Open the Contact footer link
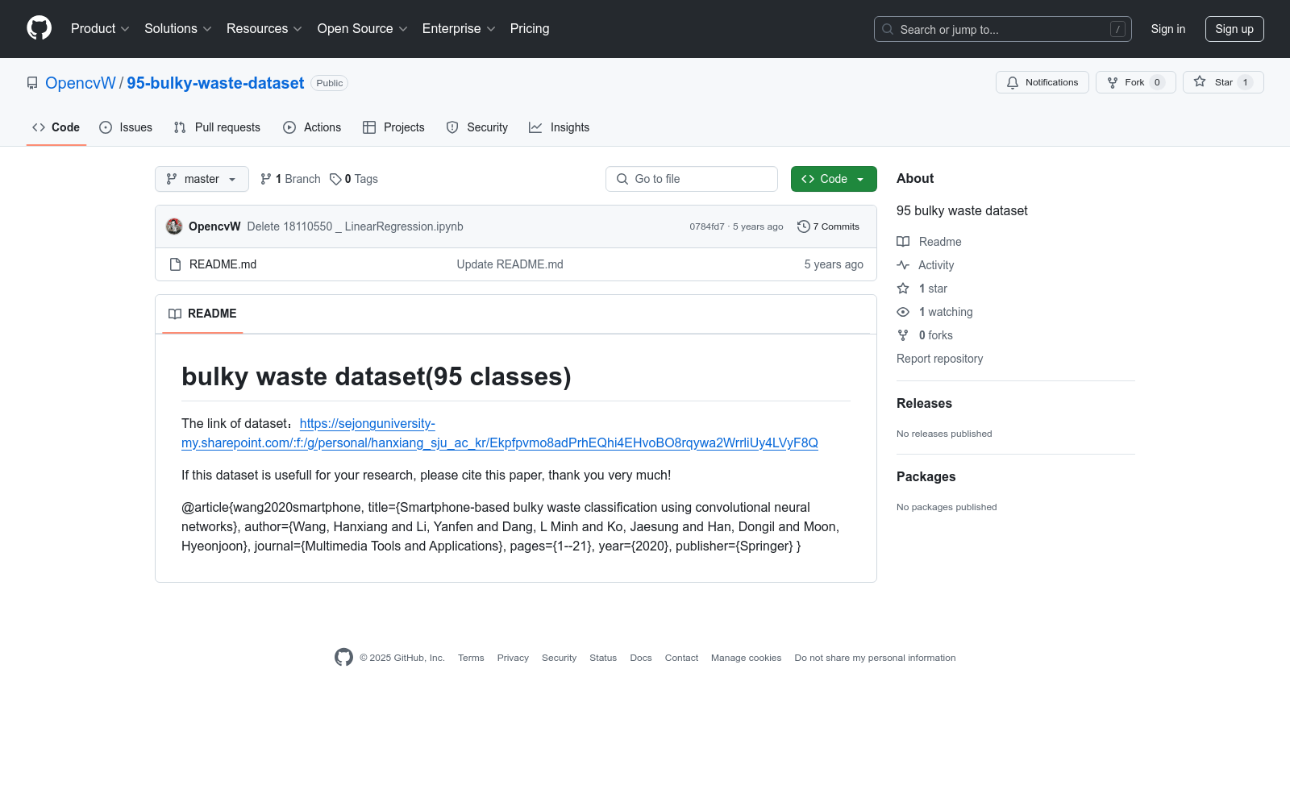1290x806 pixels. click(x=681, y=658)
